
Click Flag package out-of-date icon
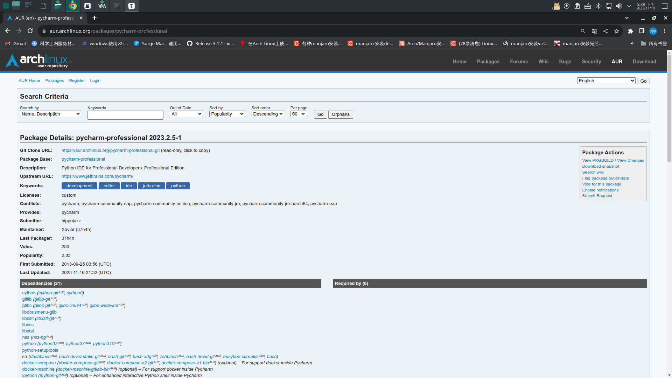pyautogui.click(x=605, y=178)
